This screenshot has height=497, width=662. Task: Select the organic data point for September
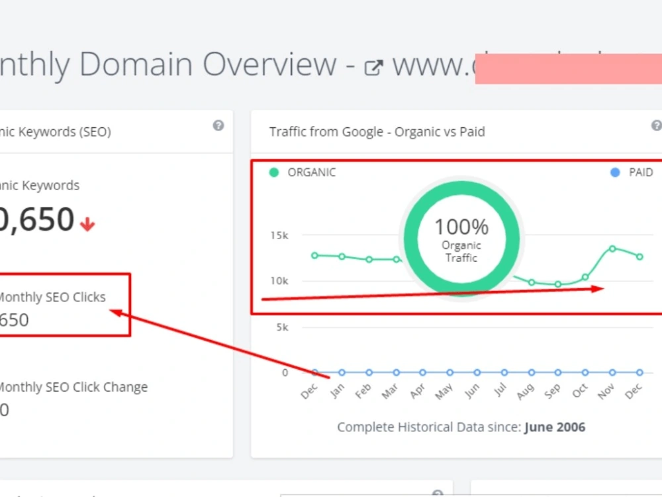click(x=557, y=284)
